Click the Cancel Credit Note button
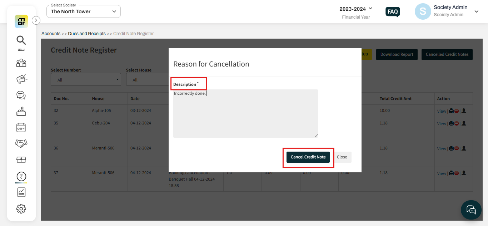488x226 pixels. (308, 157)
